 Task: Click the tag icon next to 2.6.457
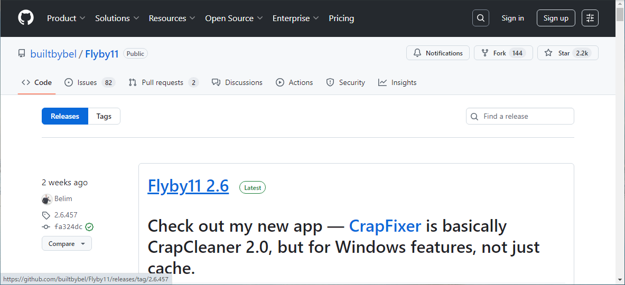tap(46, 215)
